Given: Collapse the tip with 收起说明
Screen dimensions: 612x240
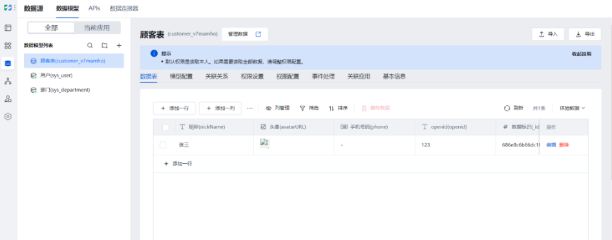Looking at the screenshot, I should click(582, 54).
